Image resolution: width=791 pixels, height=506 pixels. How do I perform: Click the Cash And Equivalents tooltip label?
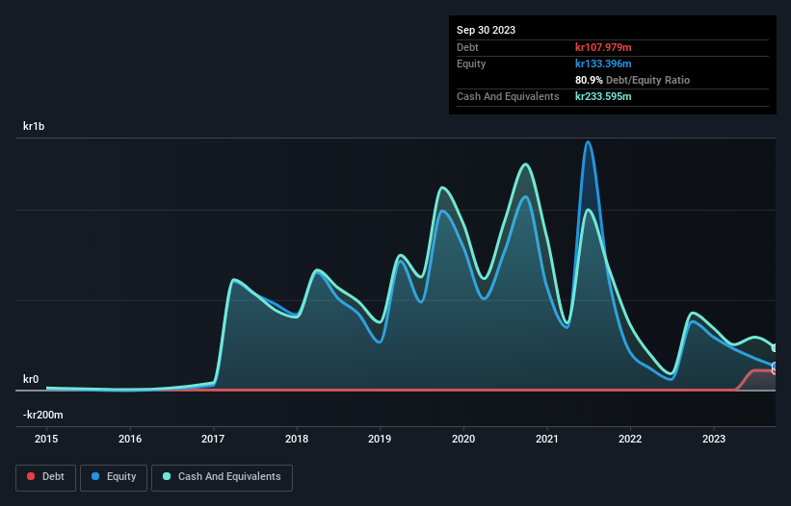[508, 96]
